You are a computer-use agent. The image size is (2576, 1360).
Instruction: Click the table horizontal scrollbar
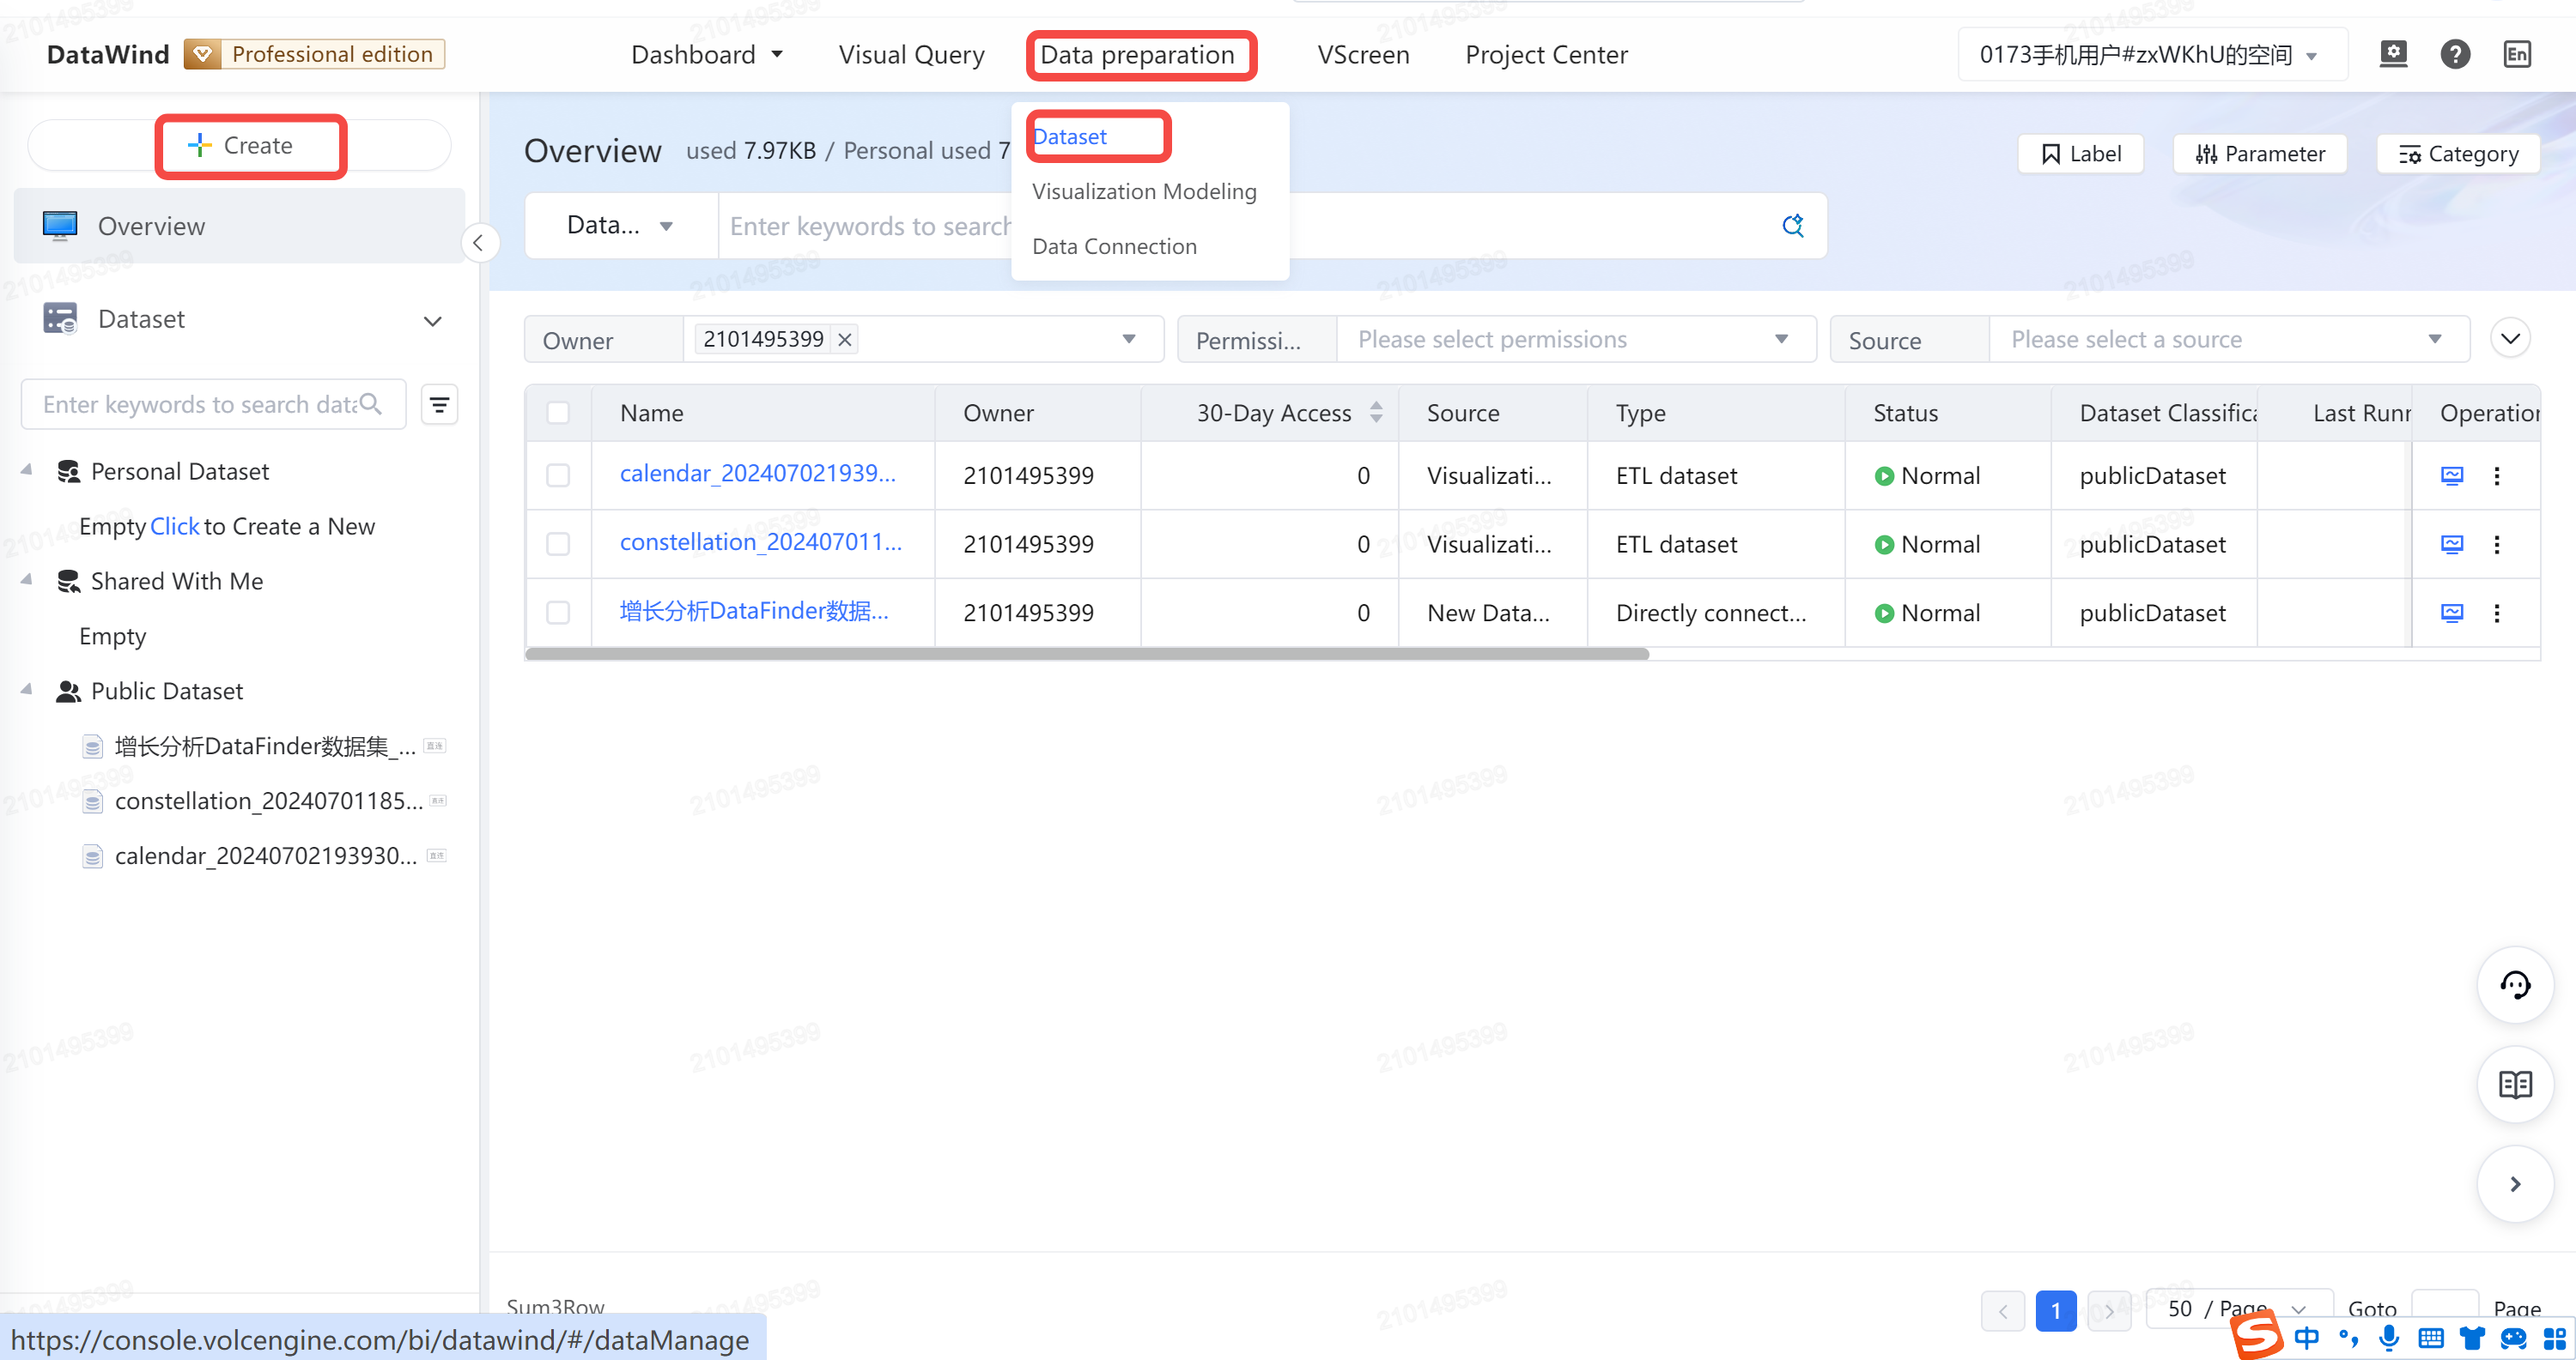coord(1087,655)
